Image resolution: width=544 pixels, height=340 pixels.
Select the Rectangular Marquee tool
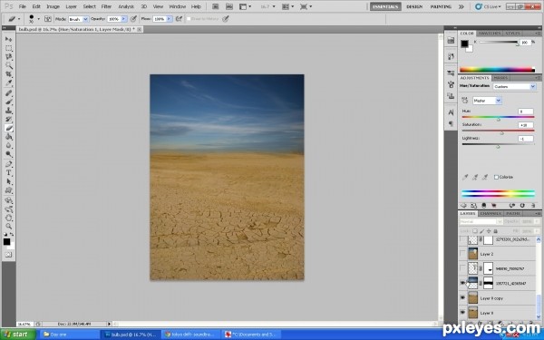tap(9, 48)
